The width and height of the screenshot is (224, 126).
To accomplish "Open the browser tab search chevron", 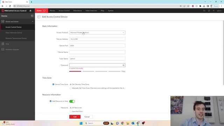I will point(205,2).
